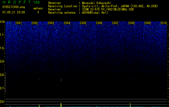
Task: Click the meteor echo dot near 2308
Action: pyautogui.click(x=130, y=80)
